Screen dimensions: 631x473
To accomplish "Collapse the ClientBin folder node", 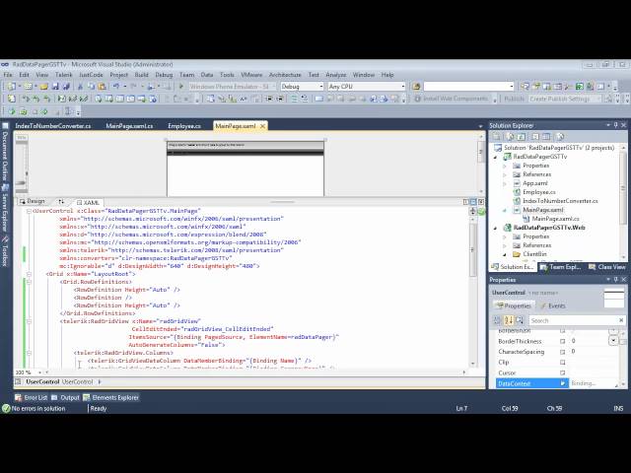I will [x=505, y=254].
